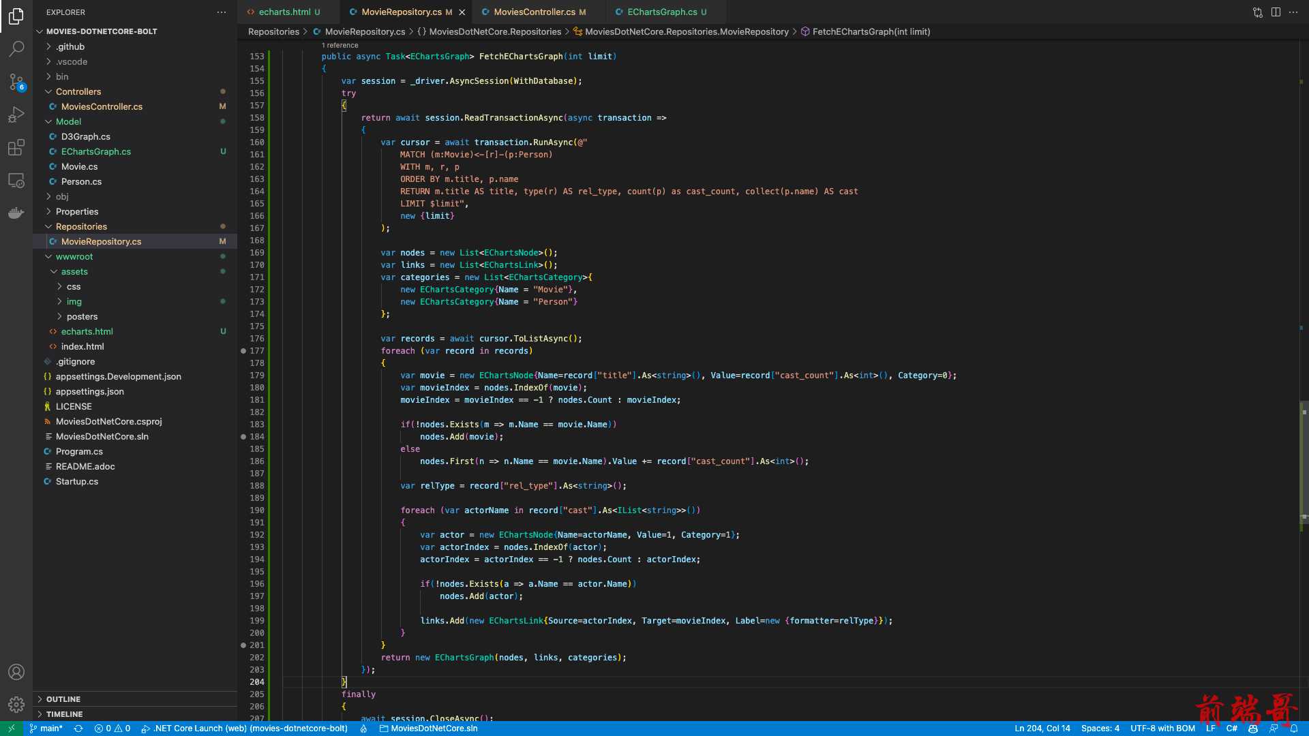Screen dimensions: 1309x736
Task: Collapse the Model folder
Action: pyautogui.click(x=135, y=121)
